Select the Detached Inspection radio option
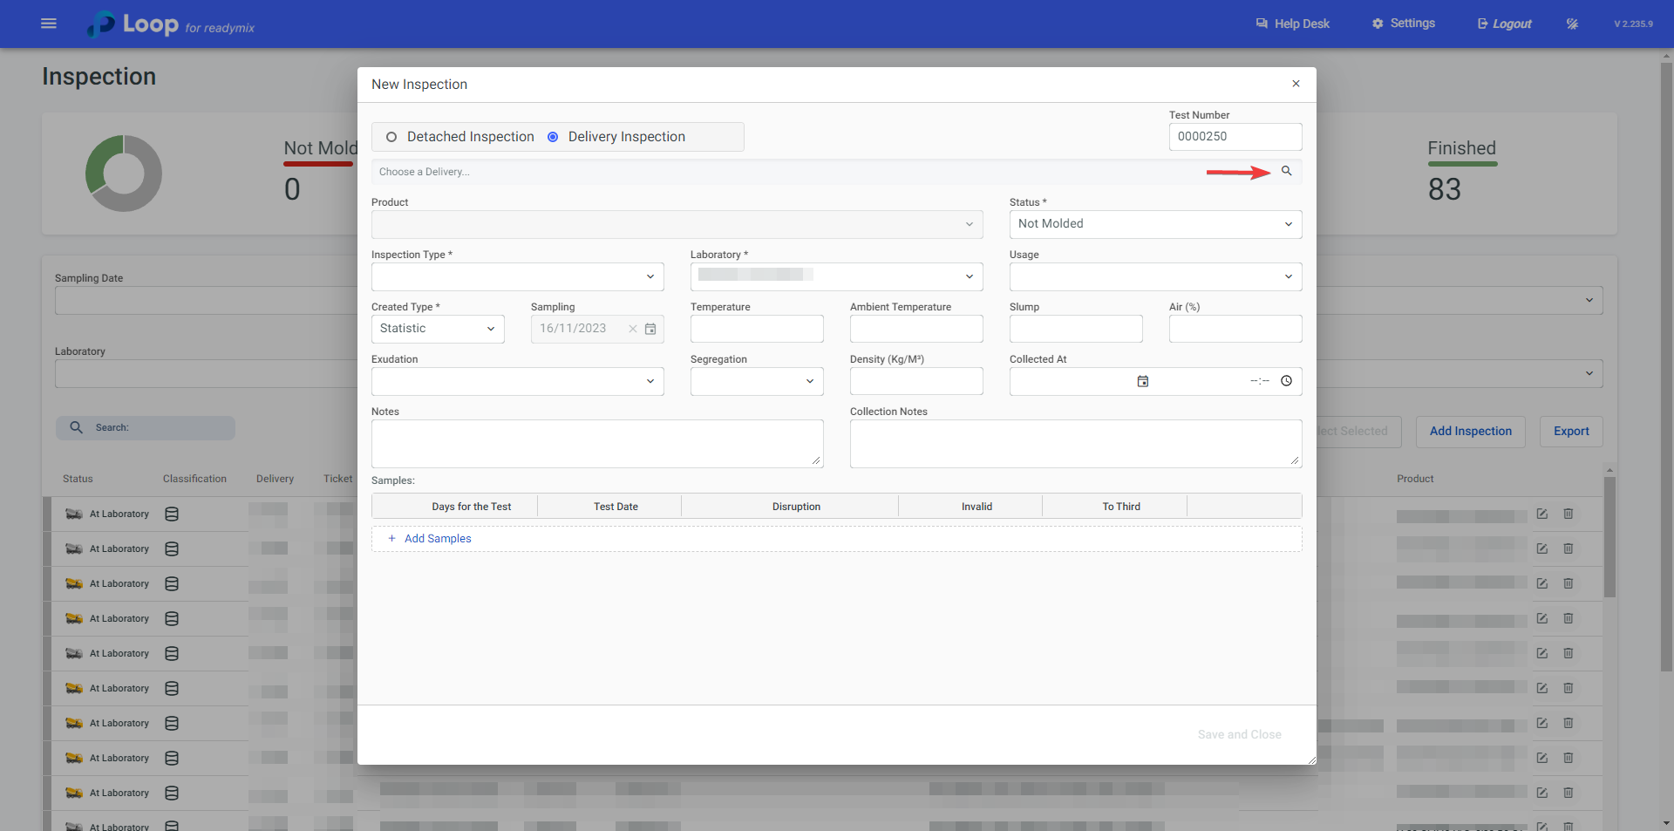 point(391,137)
